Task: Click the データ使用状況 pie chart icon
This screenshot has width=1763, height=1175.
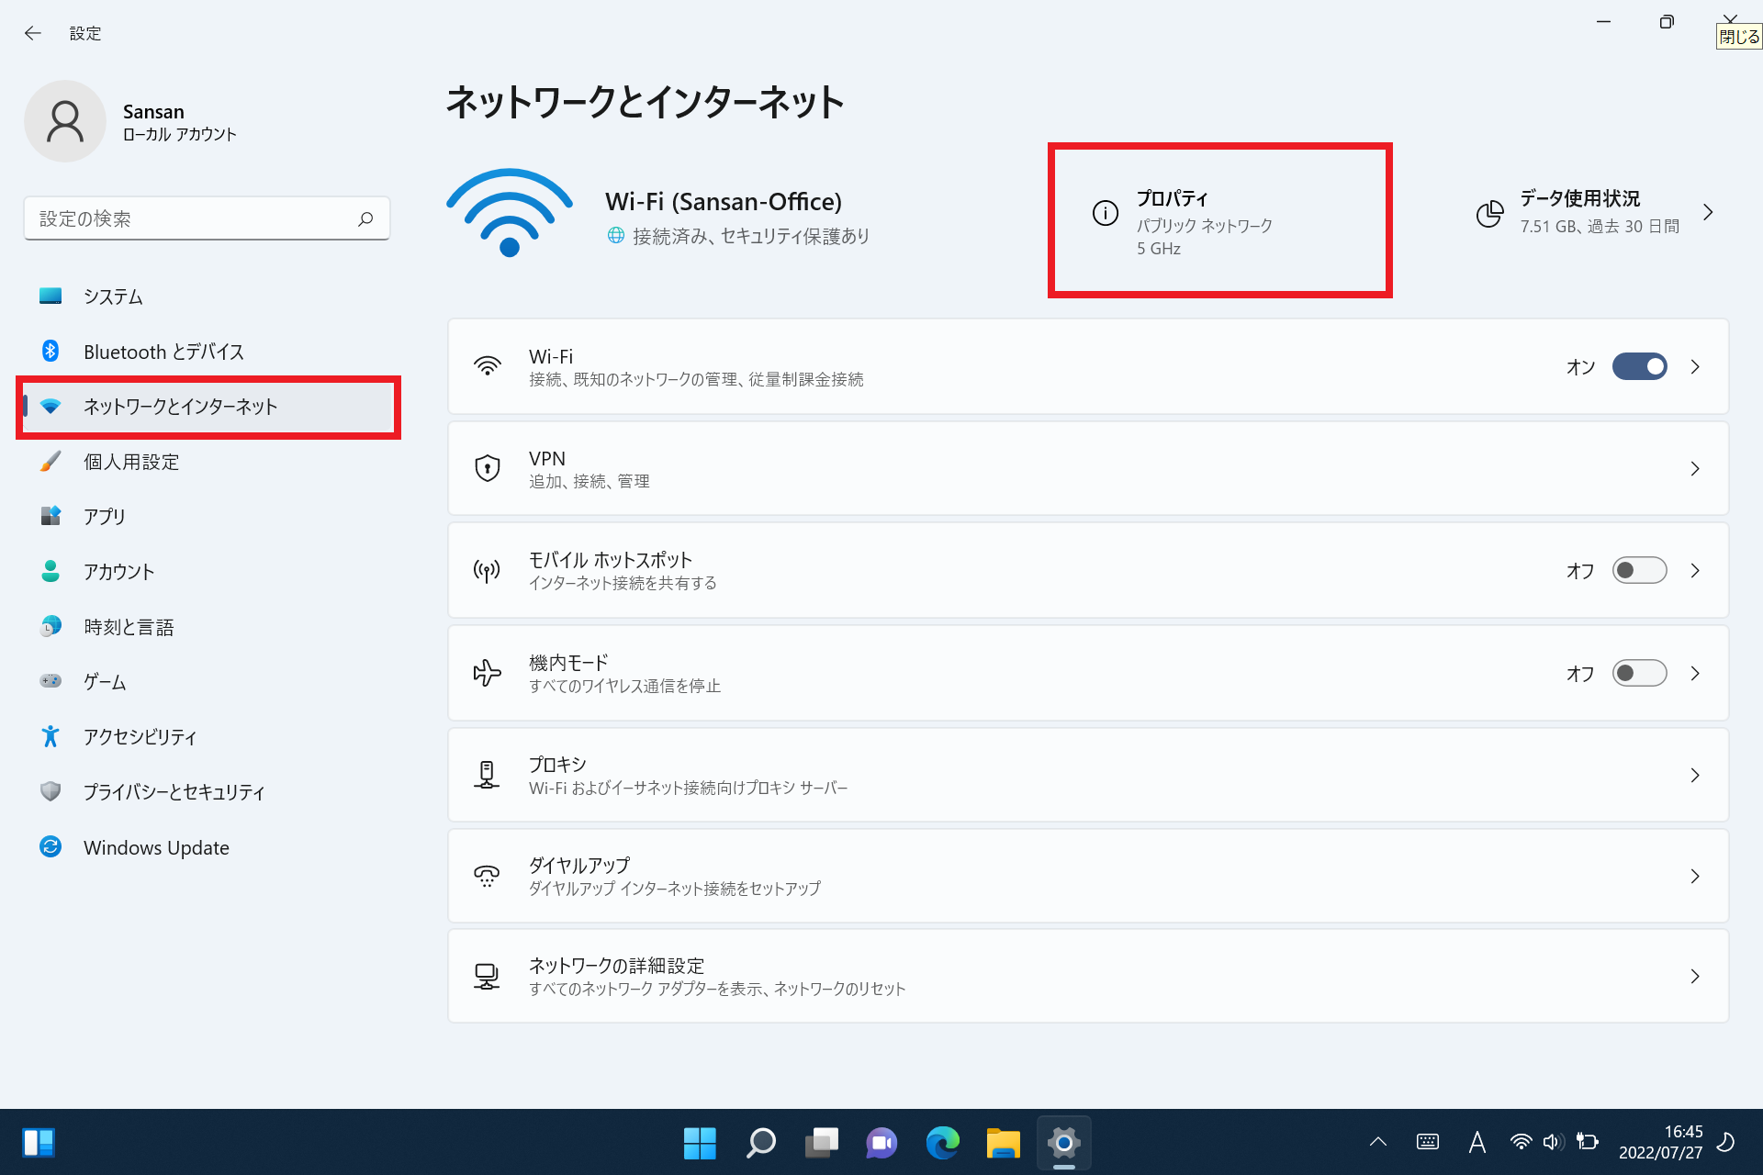Action: (x=1489, y=213)
